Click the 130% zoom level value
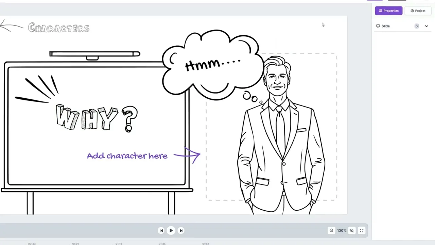Image resolution: width=435 pixels, height=245 pixels. coord(342,230)
